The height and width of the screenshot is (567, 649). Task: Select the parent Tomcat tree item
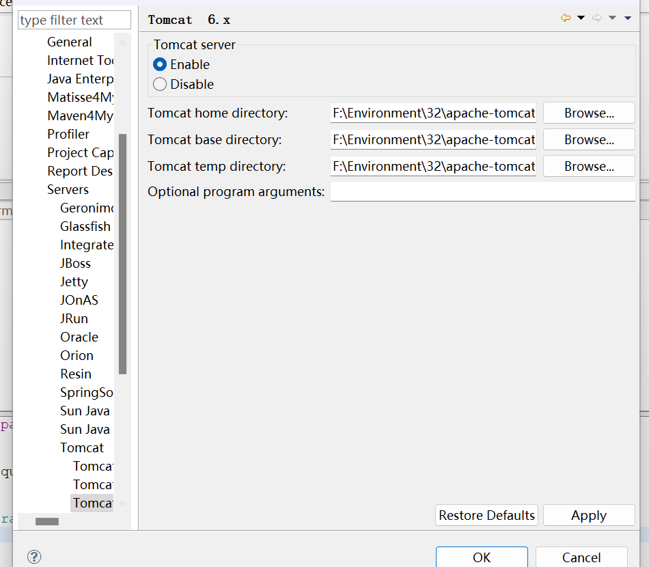(x=82, y=448)
